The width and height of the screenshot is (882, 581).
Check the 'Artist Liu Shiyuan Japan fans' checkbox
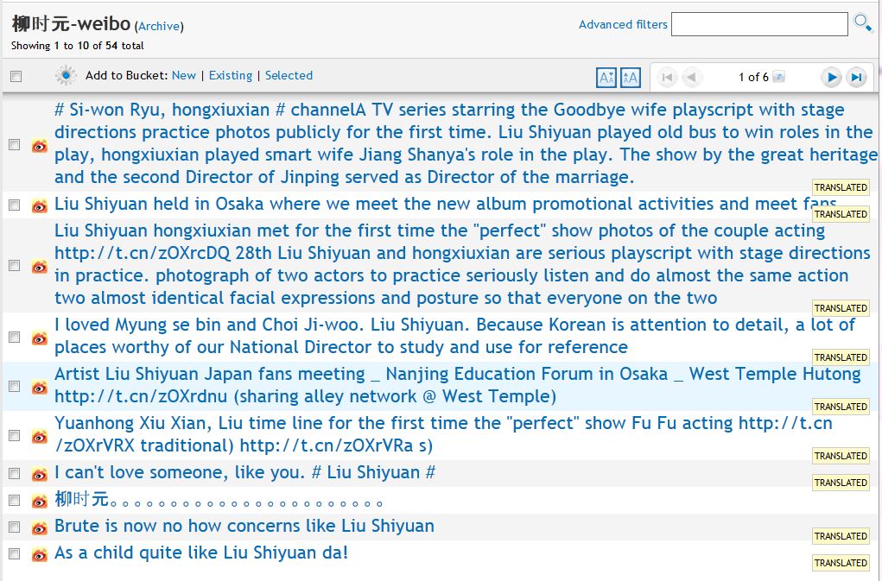[15, 386]
